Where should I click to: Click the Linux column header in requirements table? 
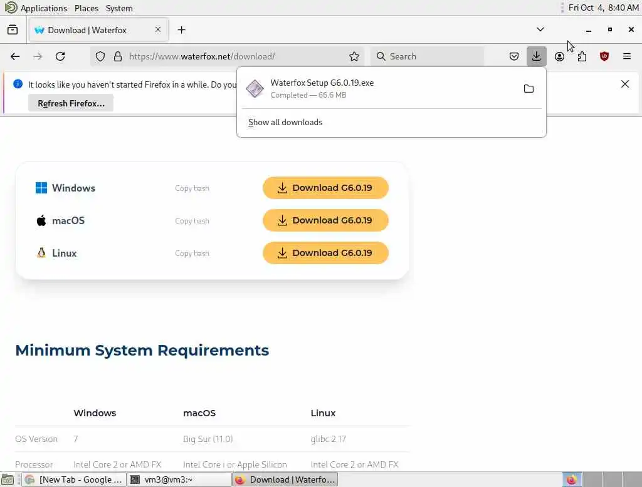323,413
